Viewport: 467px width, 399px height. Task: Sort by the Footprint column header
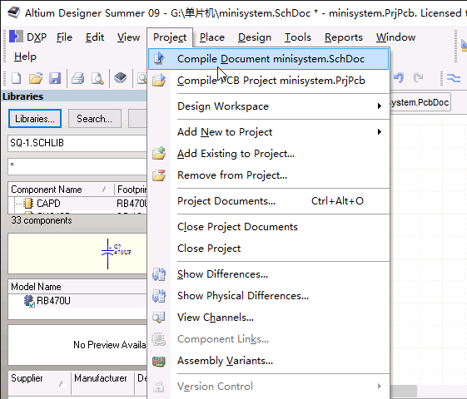131,190
